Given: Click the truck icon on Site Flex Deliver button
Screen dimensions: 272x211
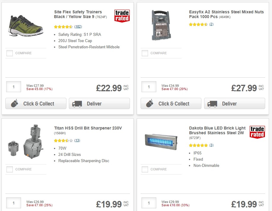Looking at the screenshot, I should pos(77,103).
